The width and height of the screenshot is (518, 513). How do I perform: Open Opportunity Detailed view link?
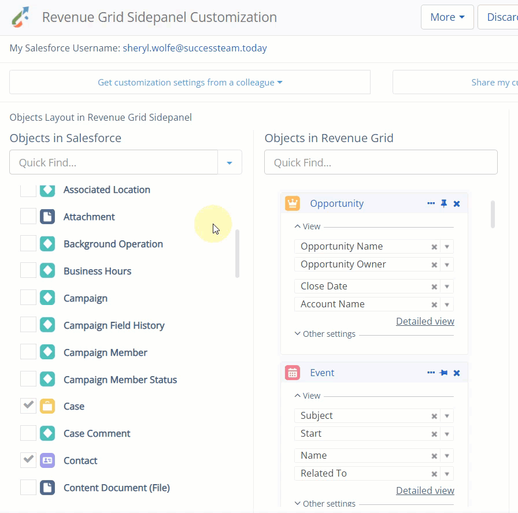pyautogui.click(x=425, y=321)
